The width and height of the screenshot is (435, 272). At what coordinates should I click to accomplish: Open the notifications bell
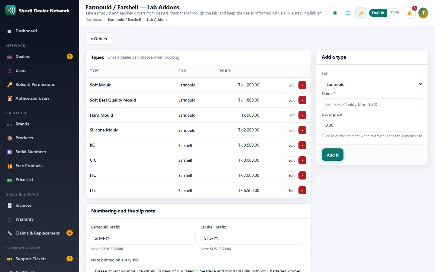(x=410, y=13)
